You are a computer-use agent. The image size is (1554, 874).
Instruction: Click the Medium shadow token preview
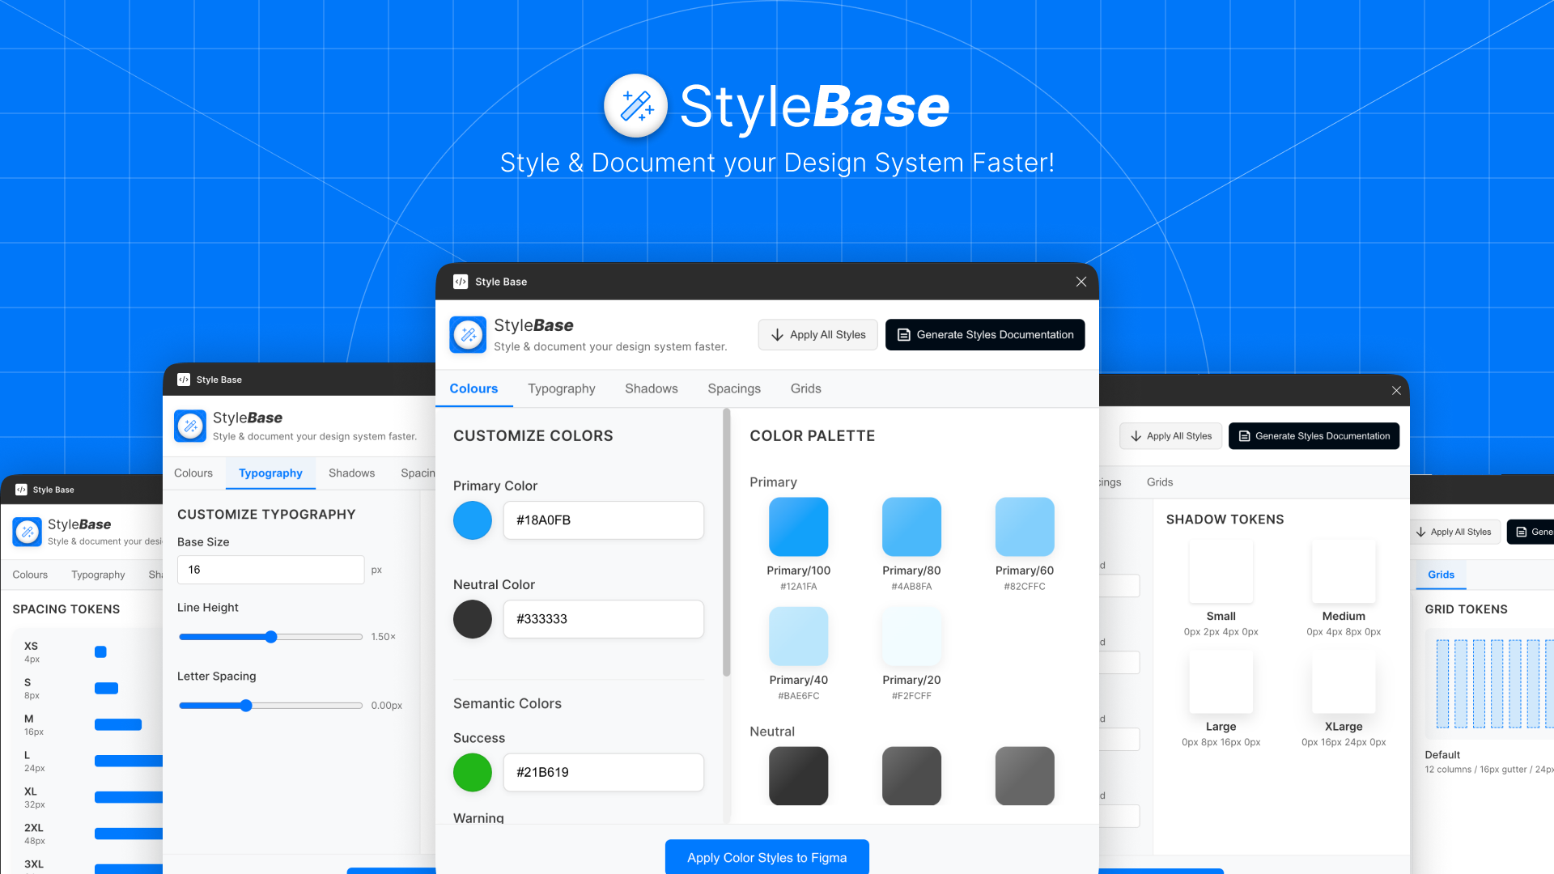click(x=1344, y=571)
